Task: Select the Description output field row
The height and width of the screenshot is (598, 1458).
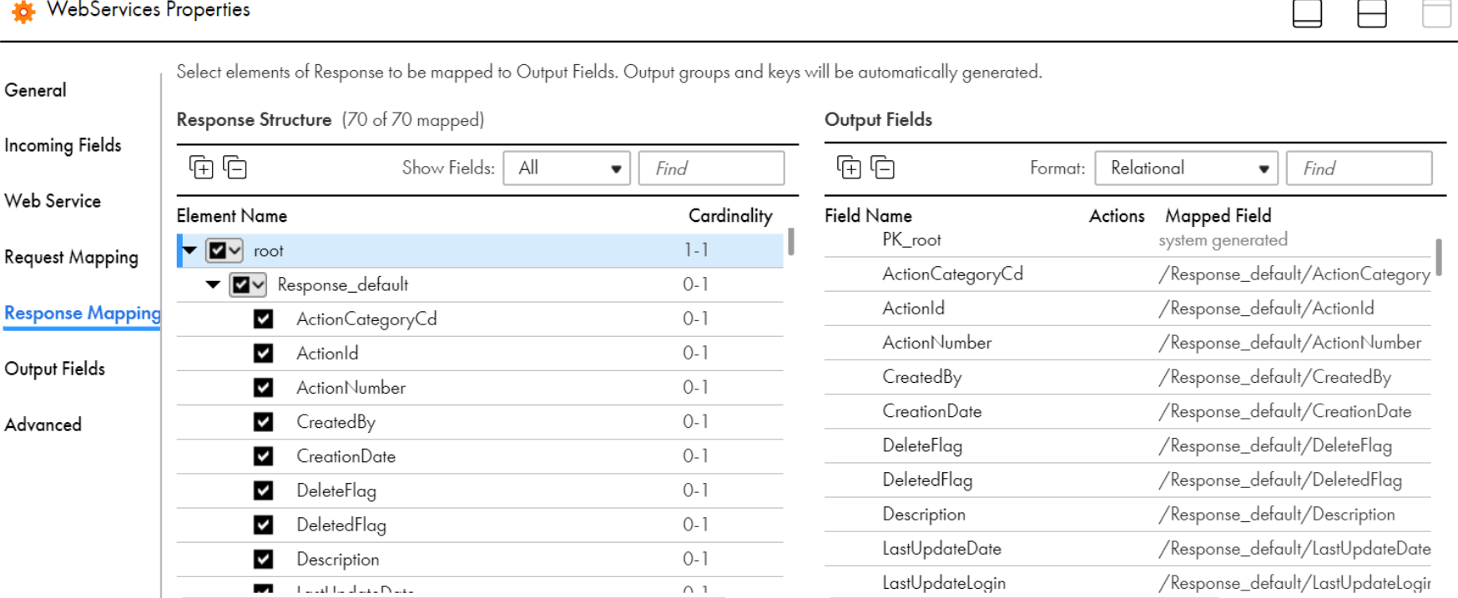Action: (1128, 514)
